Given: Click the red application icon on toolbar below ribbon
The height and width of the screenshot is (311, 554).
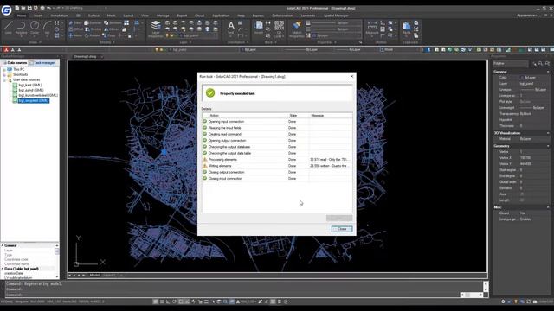Looking at the screenshot, I should click(6, 50).
